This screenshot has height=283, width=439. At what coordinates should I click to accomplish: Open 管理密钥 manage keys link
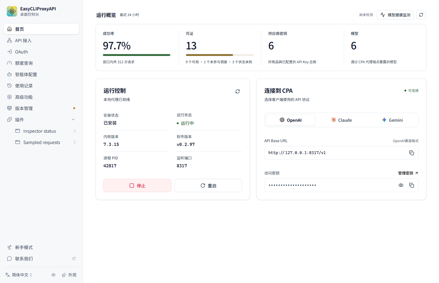(x=408, y=173)
